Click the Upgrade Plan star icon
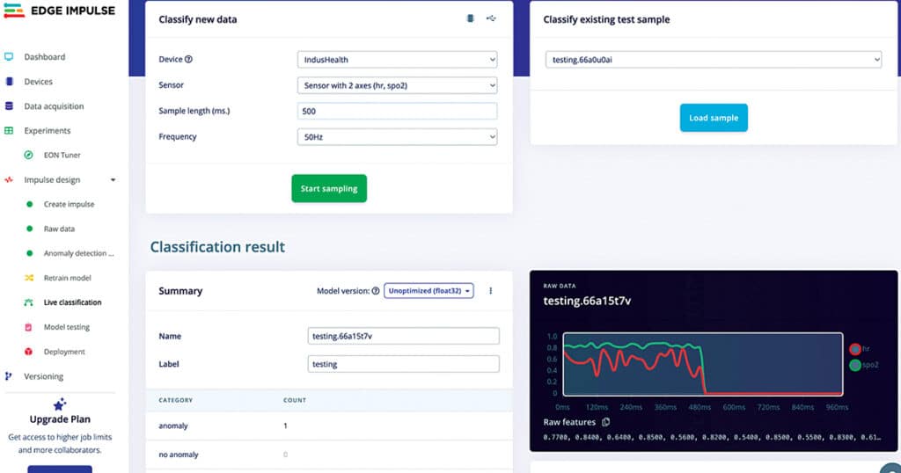Viewport: 901px width, 473px height. click(60, 404)
